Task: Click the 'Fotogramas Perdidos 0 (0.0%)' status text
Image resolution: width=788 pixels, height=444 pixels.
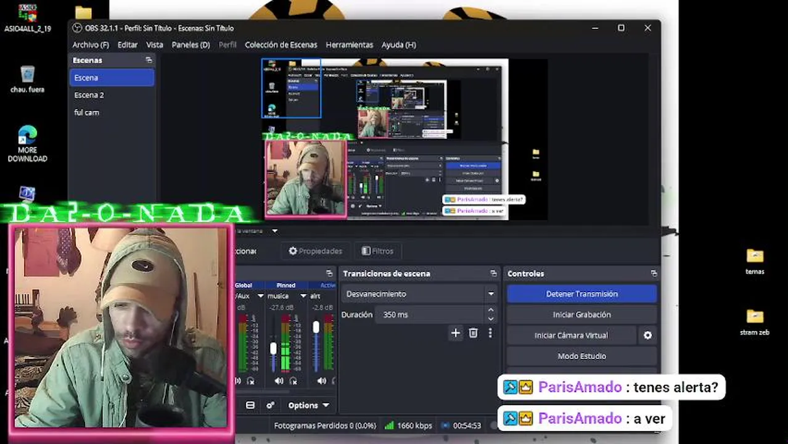Action: coord(325,425)
